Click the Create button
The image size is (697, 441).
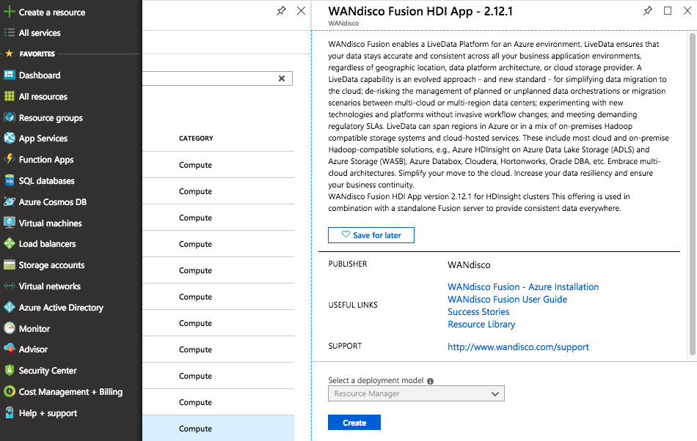354,423
